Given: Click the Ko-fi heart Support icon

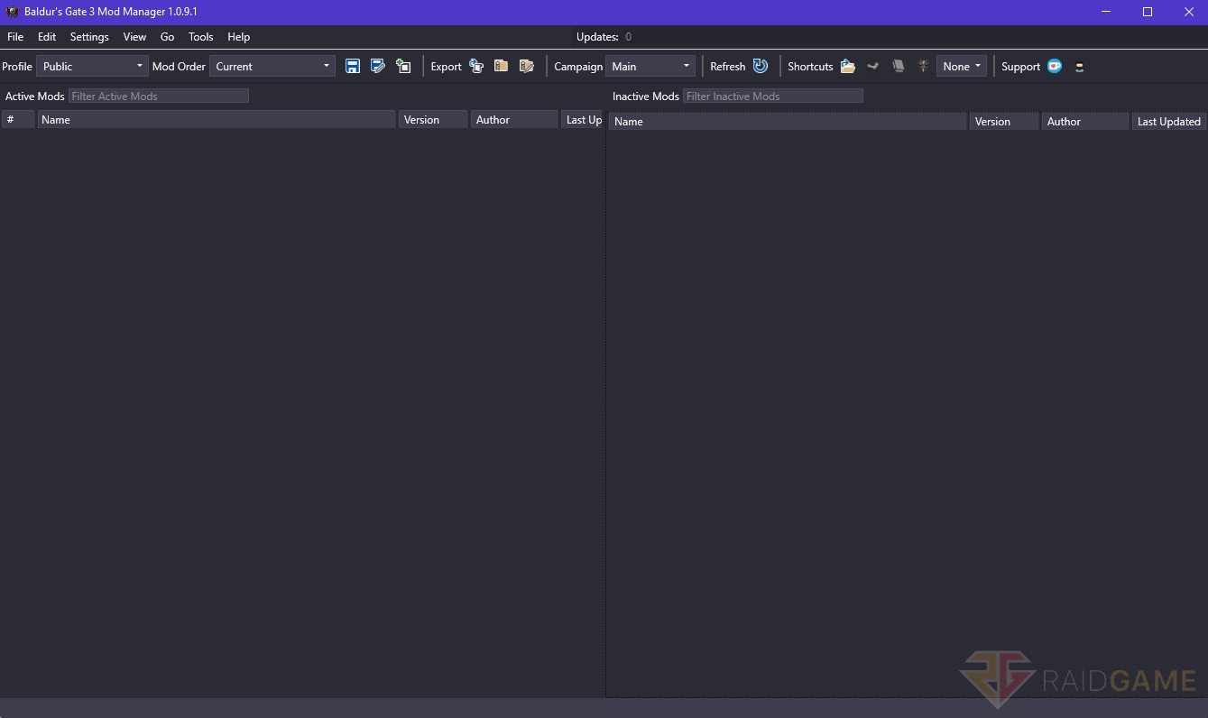Looking at the screenshot, I should pos(1055,66).
